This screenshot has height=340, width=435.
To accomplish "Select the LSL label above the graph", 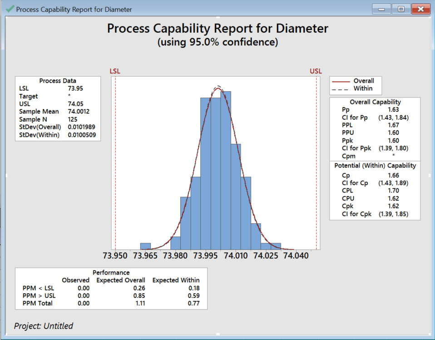I will (115, 71).
